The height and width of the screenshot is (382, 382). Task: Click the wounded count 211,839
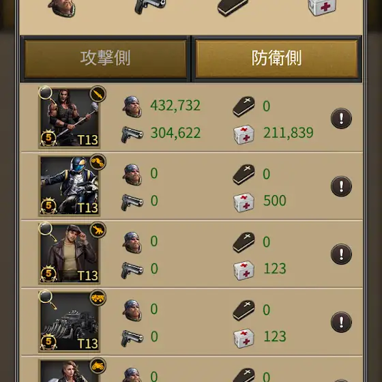pyautogui.click(x=288, y=133)
